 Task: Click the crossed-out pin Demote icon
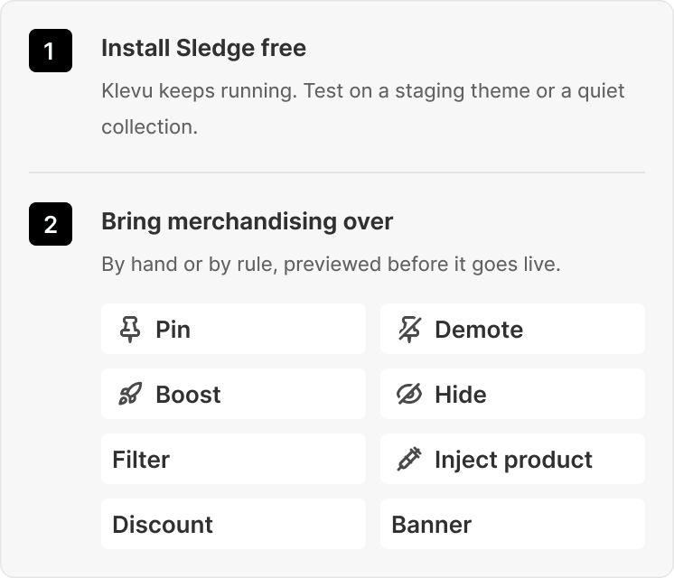409,330
